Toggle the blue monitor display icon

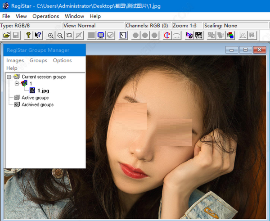point(101,36)
